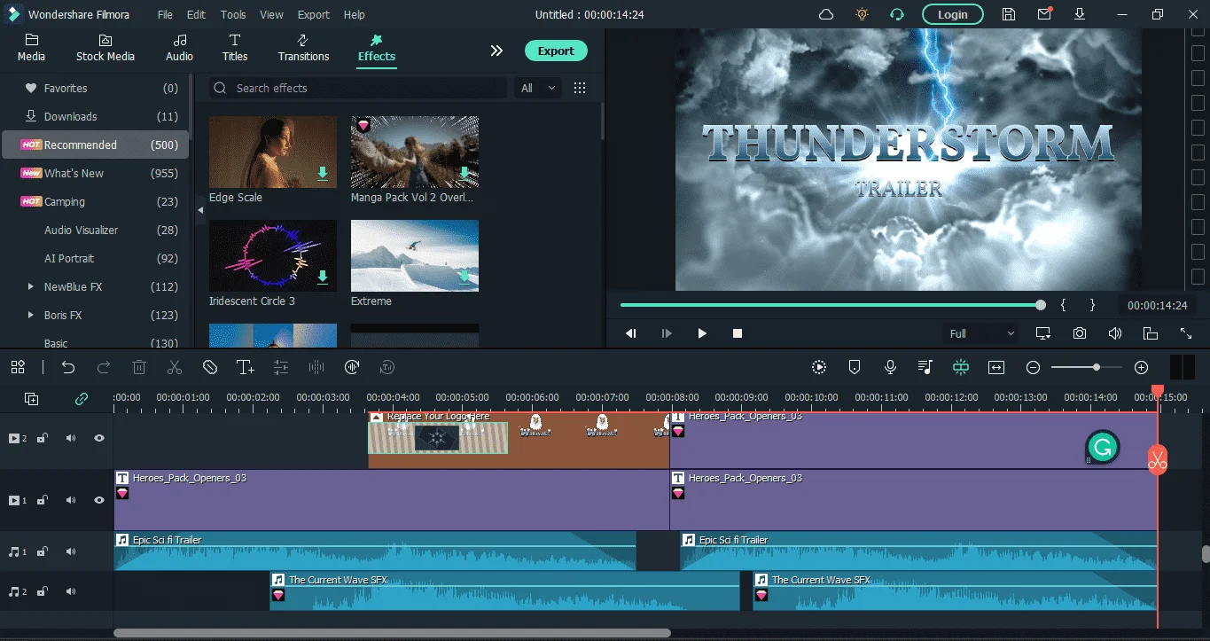Lock video track 1
Viewport: 1210px width, 641px height.
42,500
